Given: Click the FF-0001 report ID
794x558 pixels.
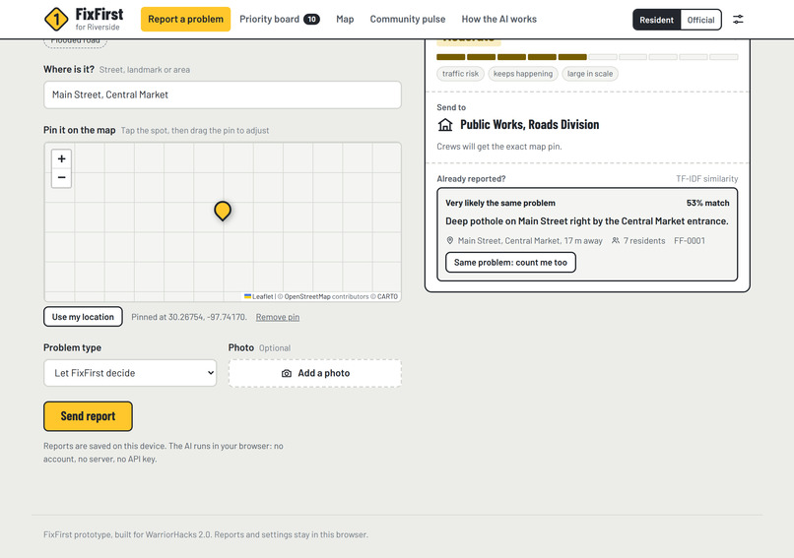Looking at the screenshot, I should click(x=690, y=241).
